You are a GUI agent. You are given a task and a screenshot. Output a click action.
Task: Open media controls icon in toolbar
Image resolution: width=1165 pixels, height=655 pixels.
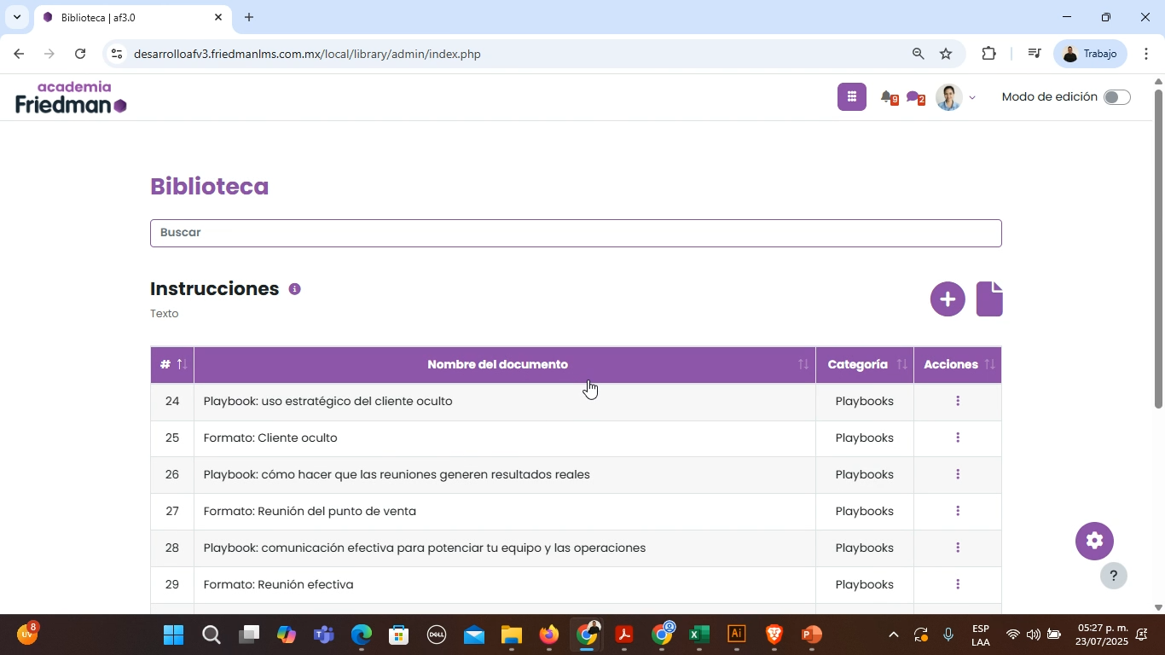(1034, 54)
